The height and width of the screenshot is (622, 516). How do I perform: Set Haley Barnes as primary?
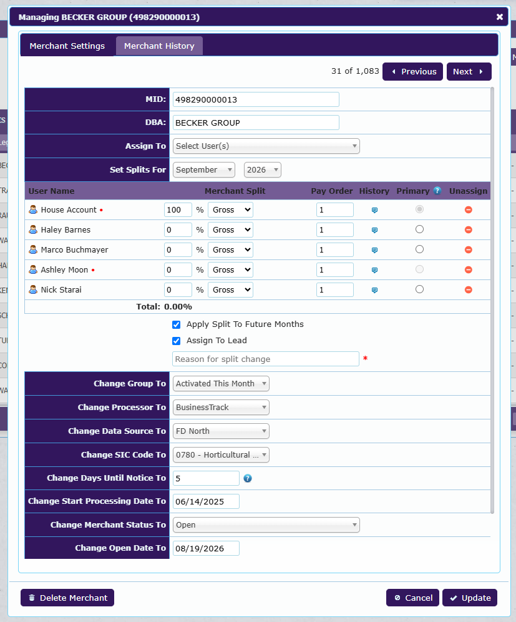419,229
